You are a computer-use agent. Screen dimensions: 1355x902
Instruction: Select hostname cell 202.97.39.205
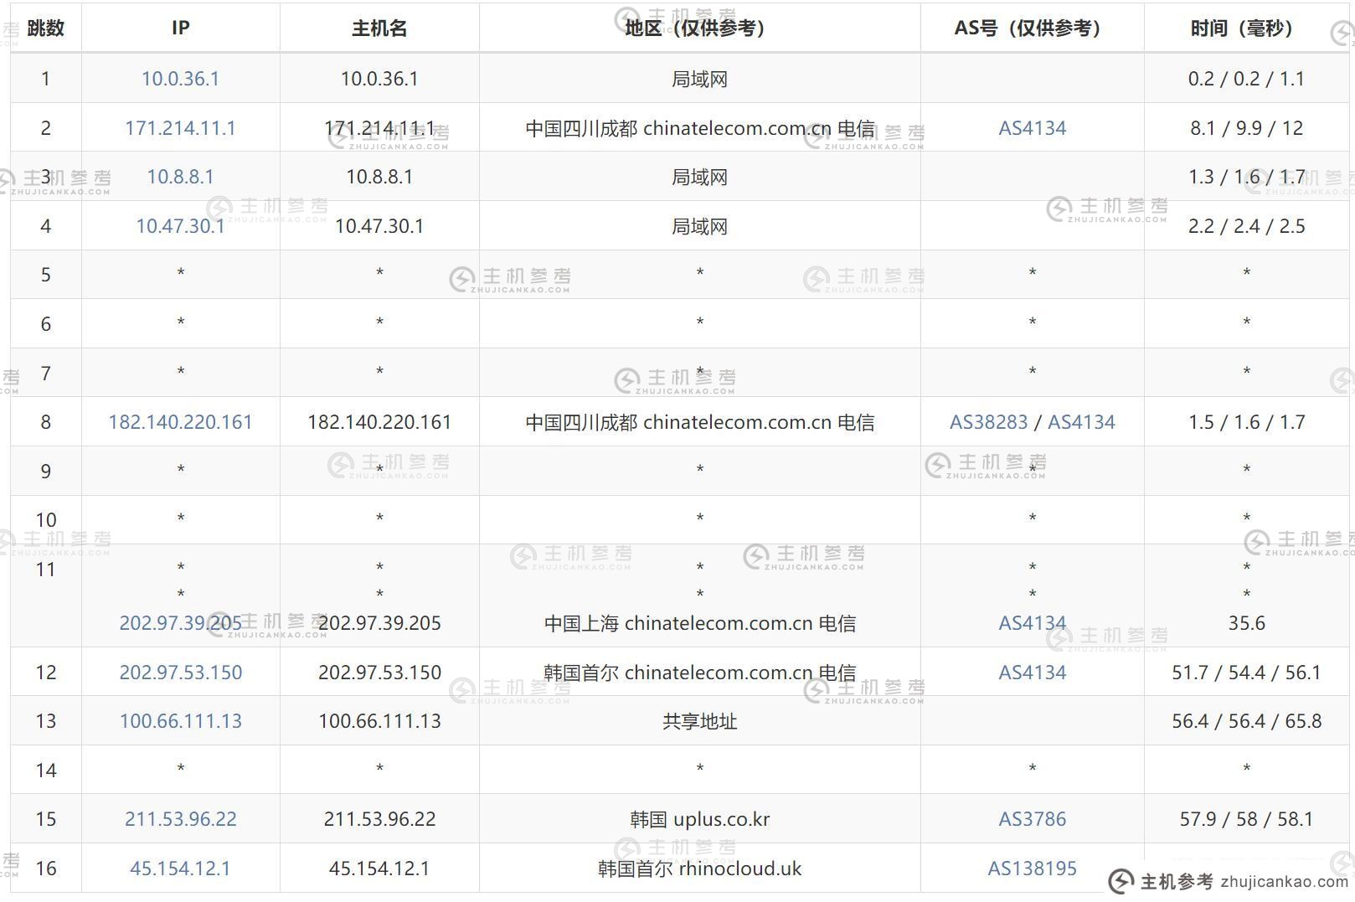point(379,623)
